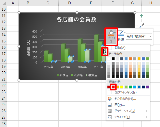Open グラデーション(G) submenu
This screenshot has width=160, height=127.
[128, 111]
